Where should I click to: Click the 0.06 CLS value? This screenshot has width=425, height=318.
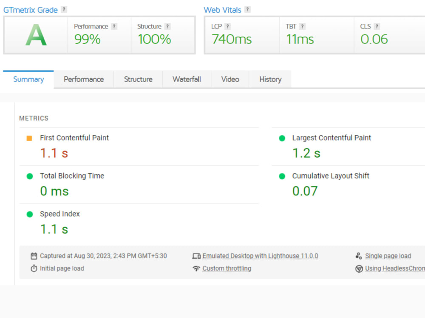click(374, 39)
